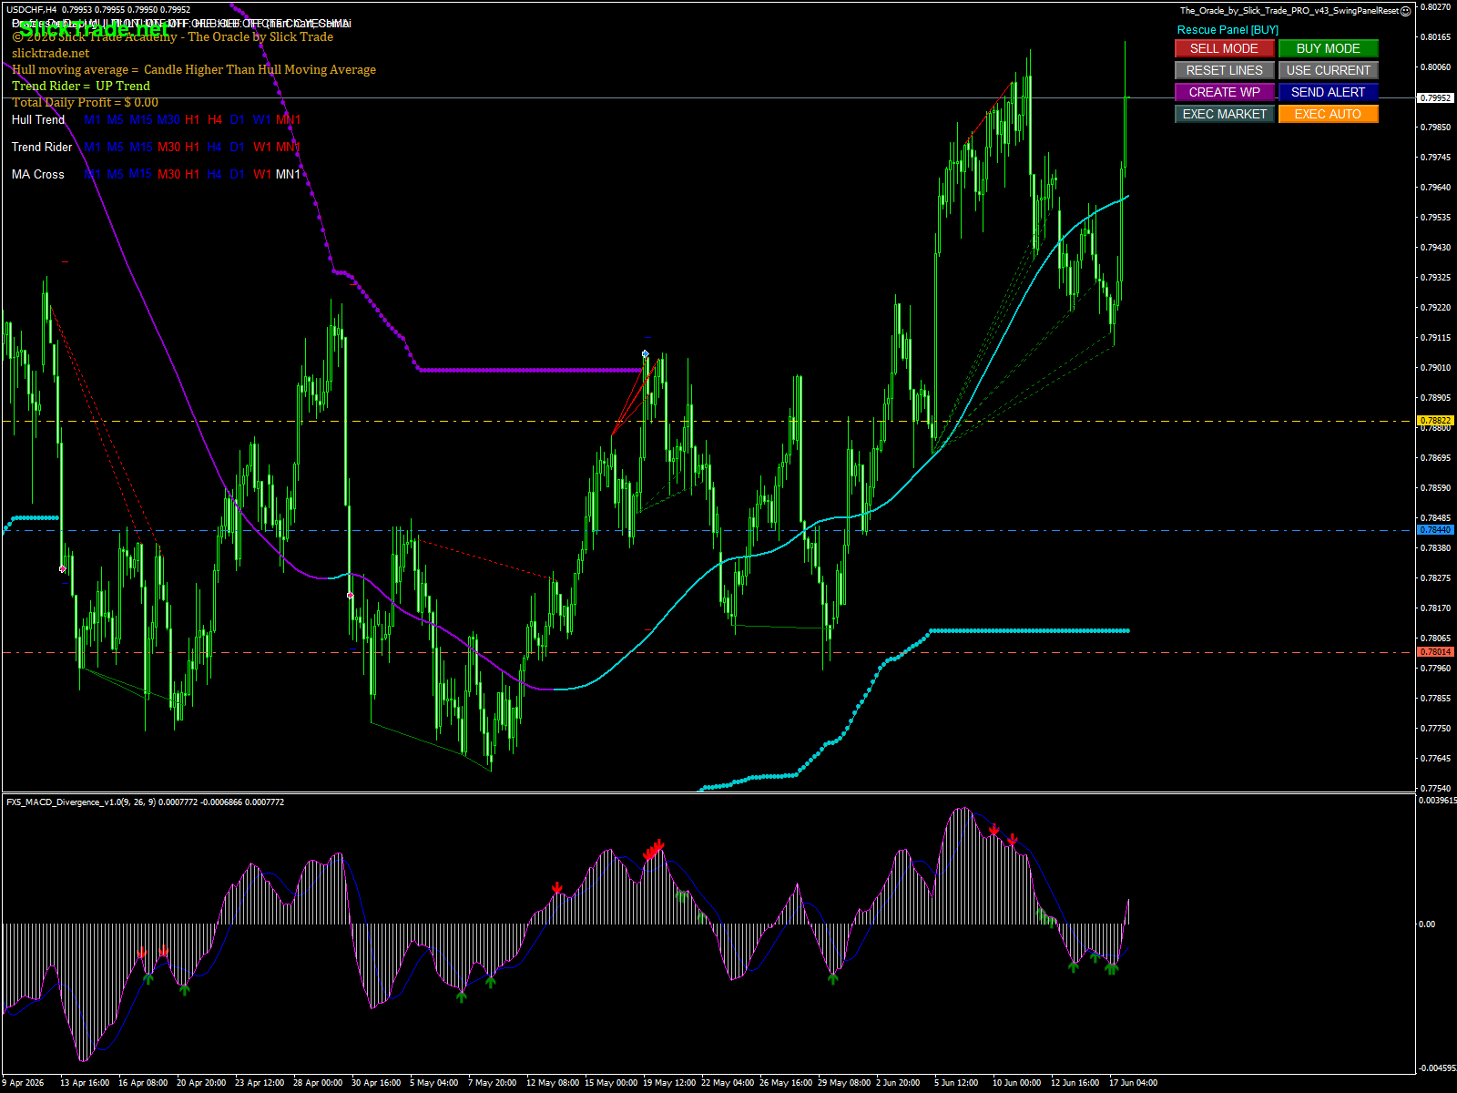
Task: Click M30 in the Trend Rider row
Action: click(168, 147)
